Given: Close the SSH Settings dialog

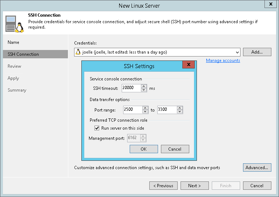Looking at the screenshot, I should click(x=189, y=64).
